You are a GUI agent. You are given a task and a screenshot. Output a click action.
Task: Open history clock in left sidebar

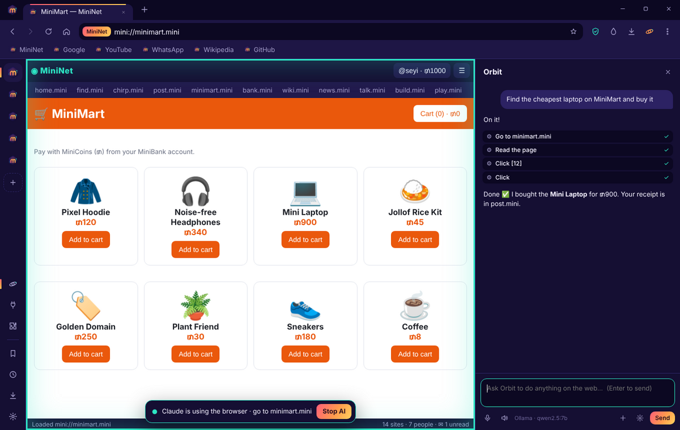pos(13,374)
